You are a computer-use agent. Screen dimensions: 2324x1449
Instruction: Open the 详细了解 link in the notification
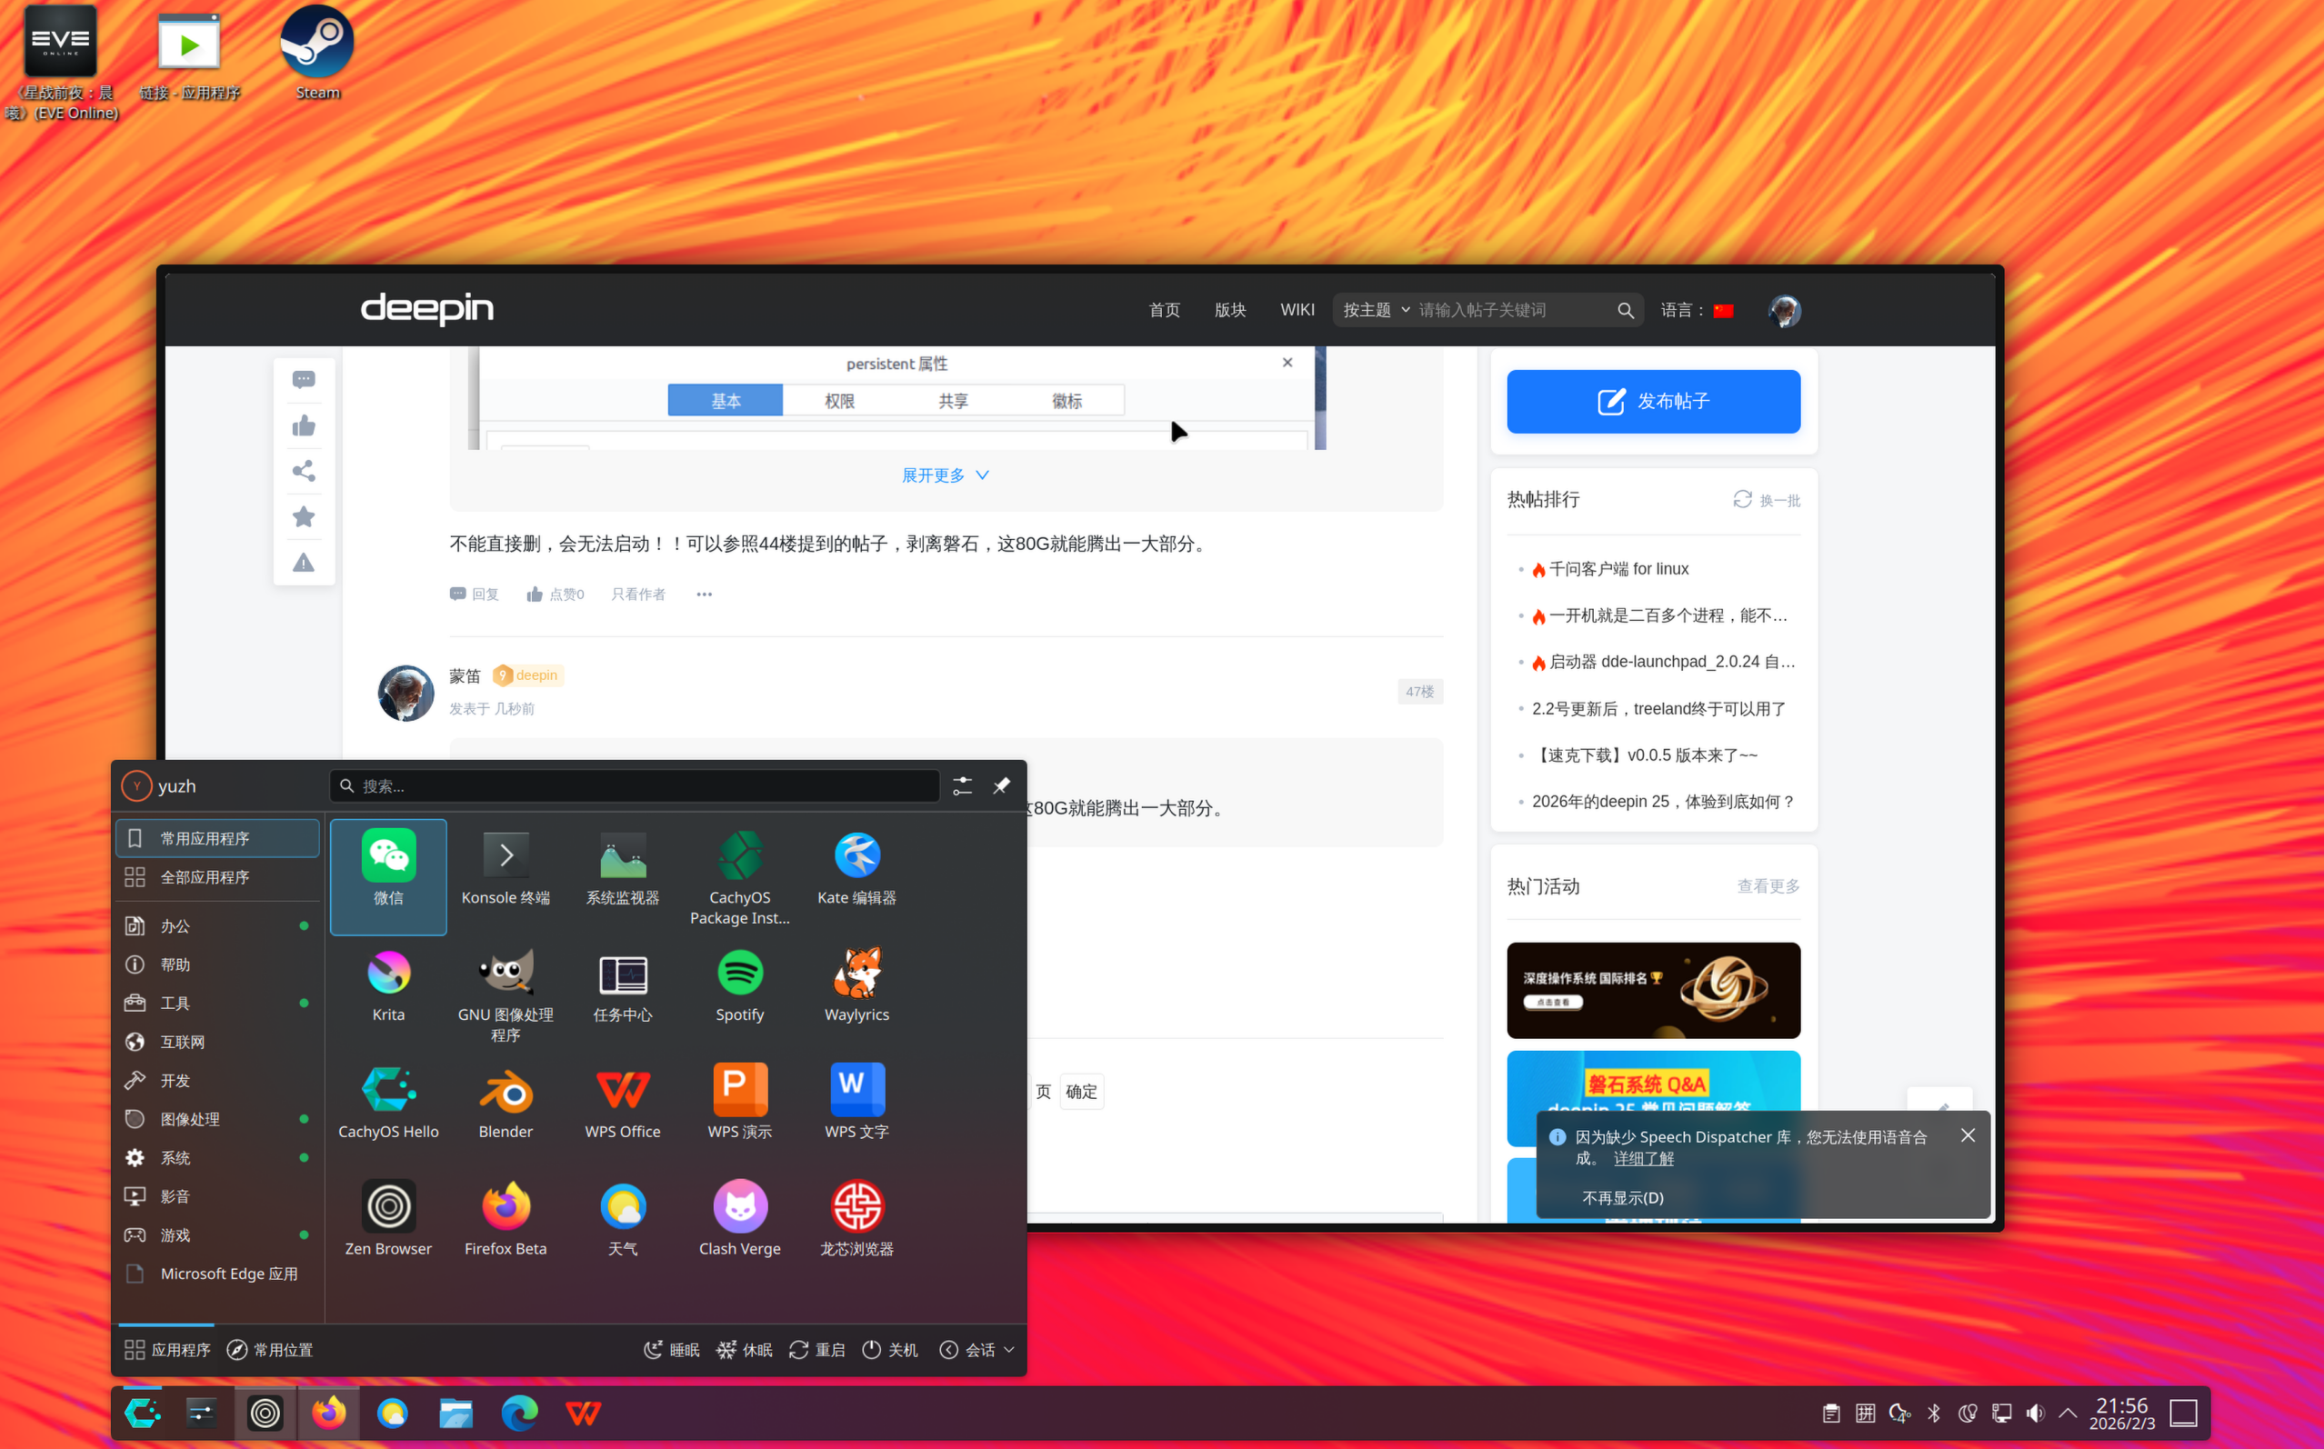[1643, 1158]
